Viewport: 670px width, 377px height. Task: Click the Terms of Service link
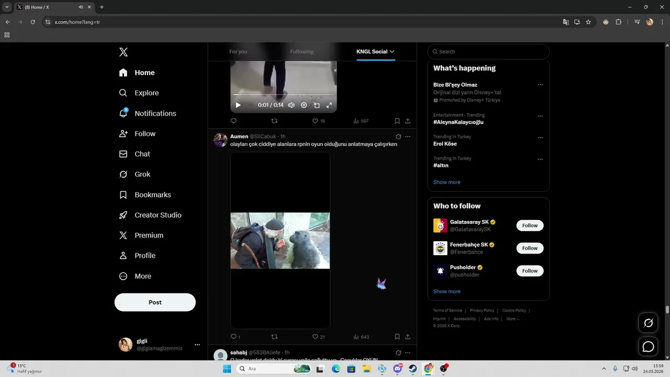point(448,311)
